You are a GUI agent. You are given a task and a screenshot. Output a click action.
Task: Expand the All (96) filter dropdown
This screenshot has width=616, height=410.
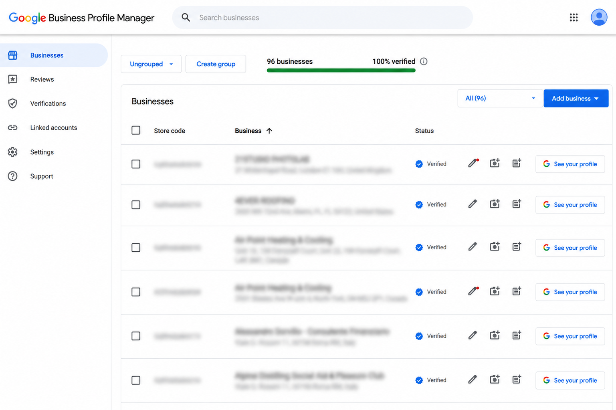[500, 98]
